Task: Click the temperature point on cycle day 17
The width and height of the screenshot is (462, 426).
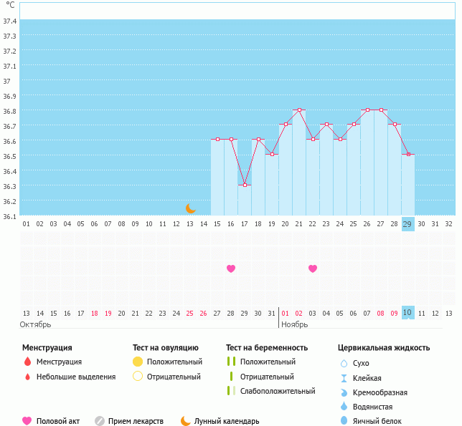Action: coord(245,185)
